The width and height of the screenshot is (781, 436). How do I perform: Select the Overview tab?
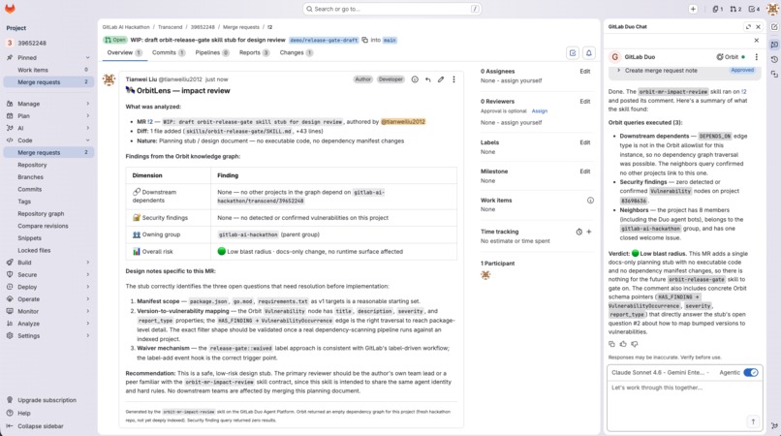(125, 53)
